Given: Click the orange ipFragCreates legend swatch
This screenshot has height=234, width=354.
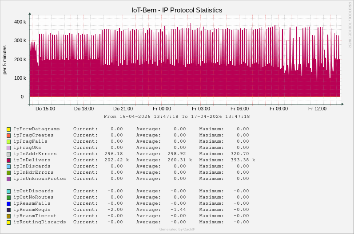Looking at the screenshot, I should (8, 135).
